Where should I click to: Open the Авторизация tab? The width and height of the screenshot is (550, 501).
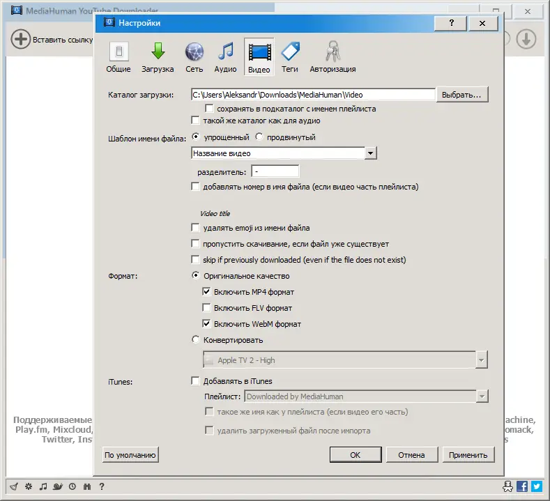pyautogui.click(x=333, y=57)
